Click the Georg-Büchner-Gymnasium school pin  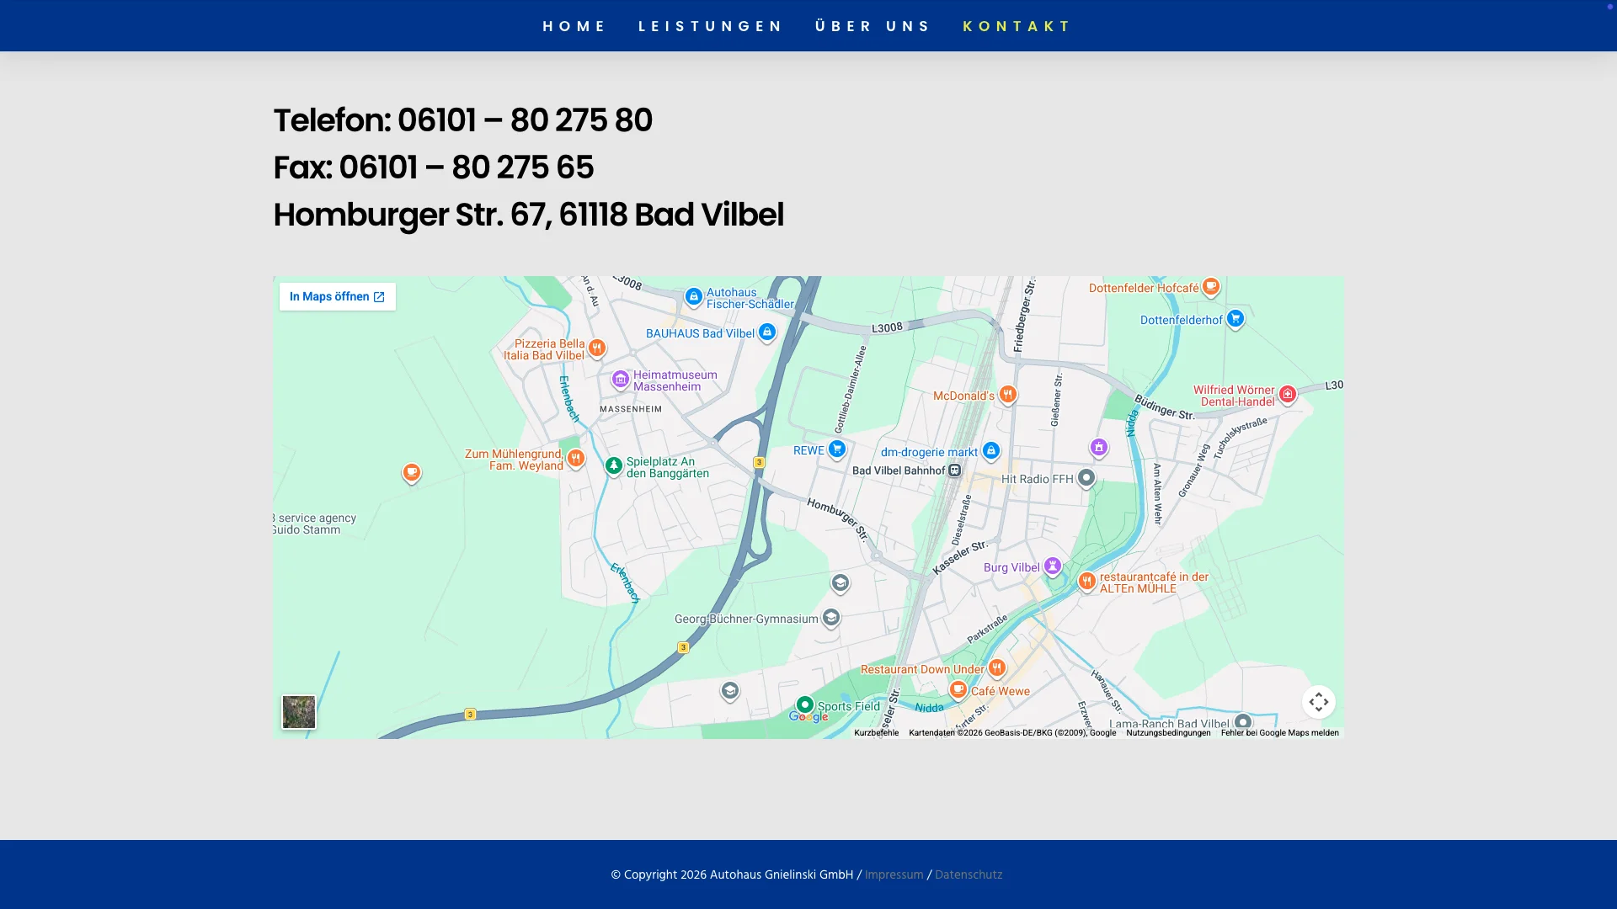pyautogui.click(x=831, y=619)
